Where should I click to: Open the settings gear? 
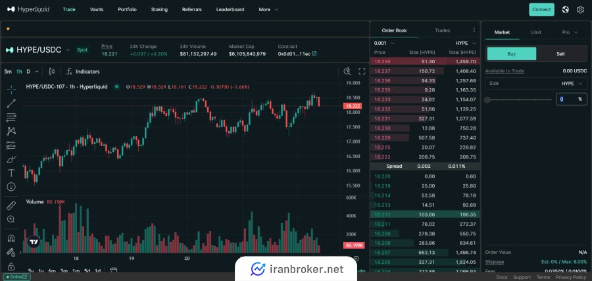pyautogui.click(x=580, y=9)
